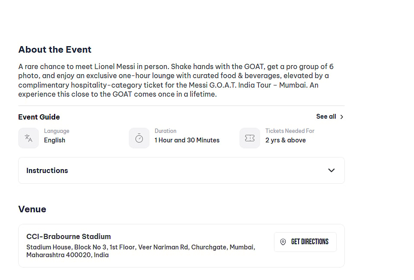Click the Tickets Needed For label
This screenshot has height=280, width=414.
[290, 131]
